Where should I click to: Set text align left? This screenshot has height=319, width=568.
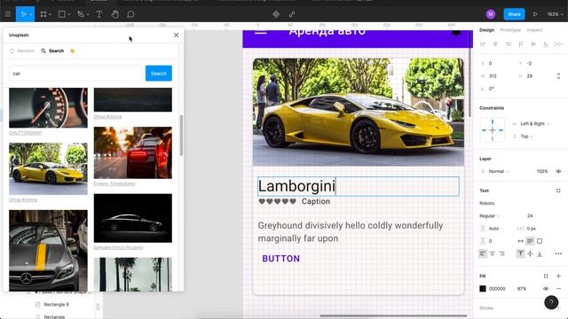click(x=483, y=253)
